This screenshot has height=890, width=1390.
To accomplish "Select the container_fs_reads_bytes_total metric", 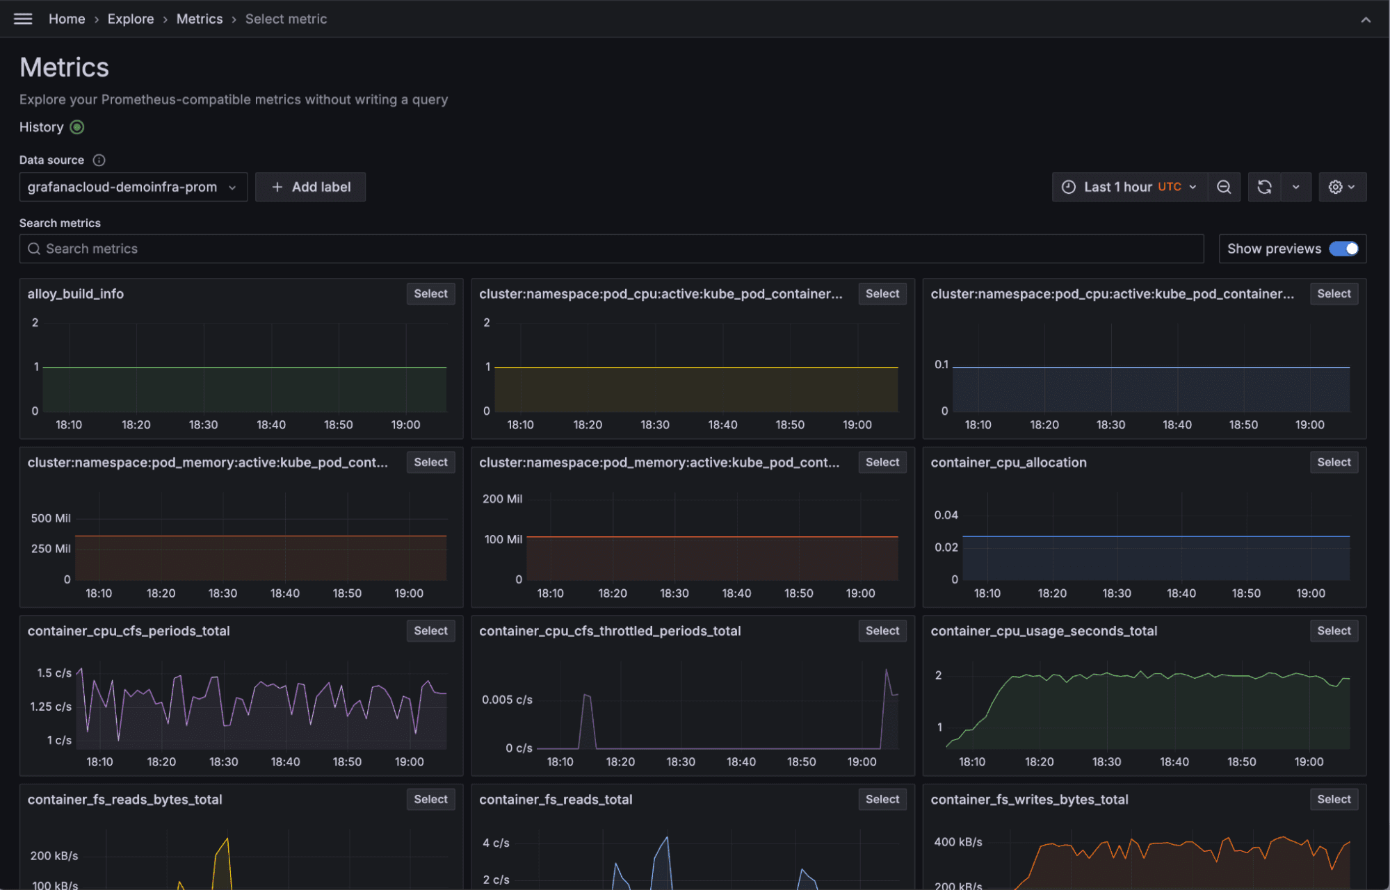I will point(430,800).
